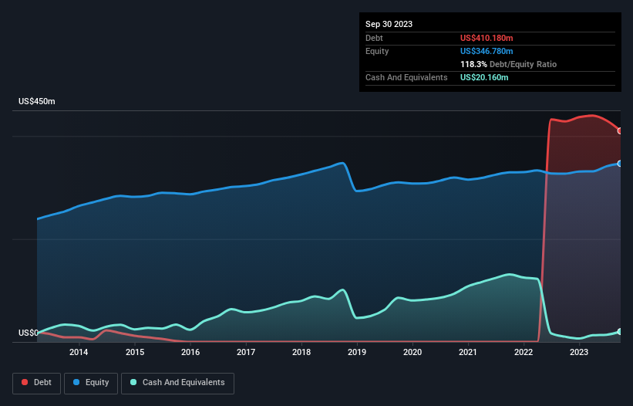Toggle the Equity legend button
Image resolution: width=633 pixels, height=406 pixels.
pyautogui.click(x=91, y=383)
